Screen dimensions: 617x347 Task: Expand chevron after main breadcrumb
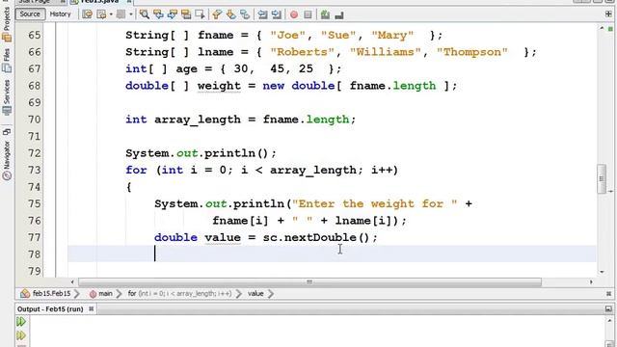[x=119, y=293]
